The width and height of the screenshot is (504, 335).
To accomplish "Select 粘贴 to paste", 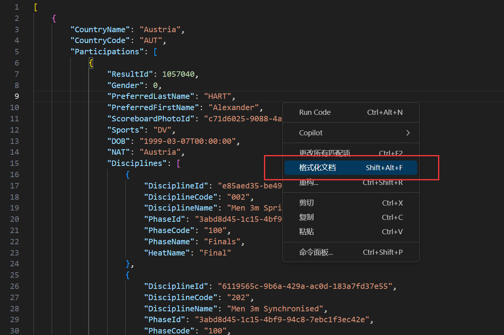I will pyautogui.click(x=351, y=232).
